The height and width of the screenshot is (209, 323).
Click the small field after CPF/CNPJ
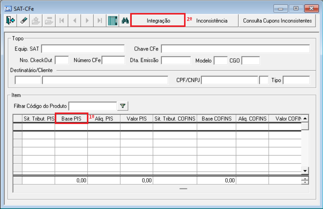click(264, 80)
